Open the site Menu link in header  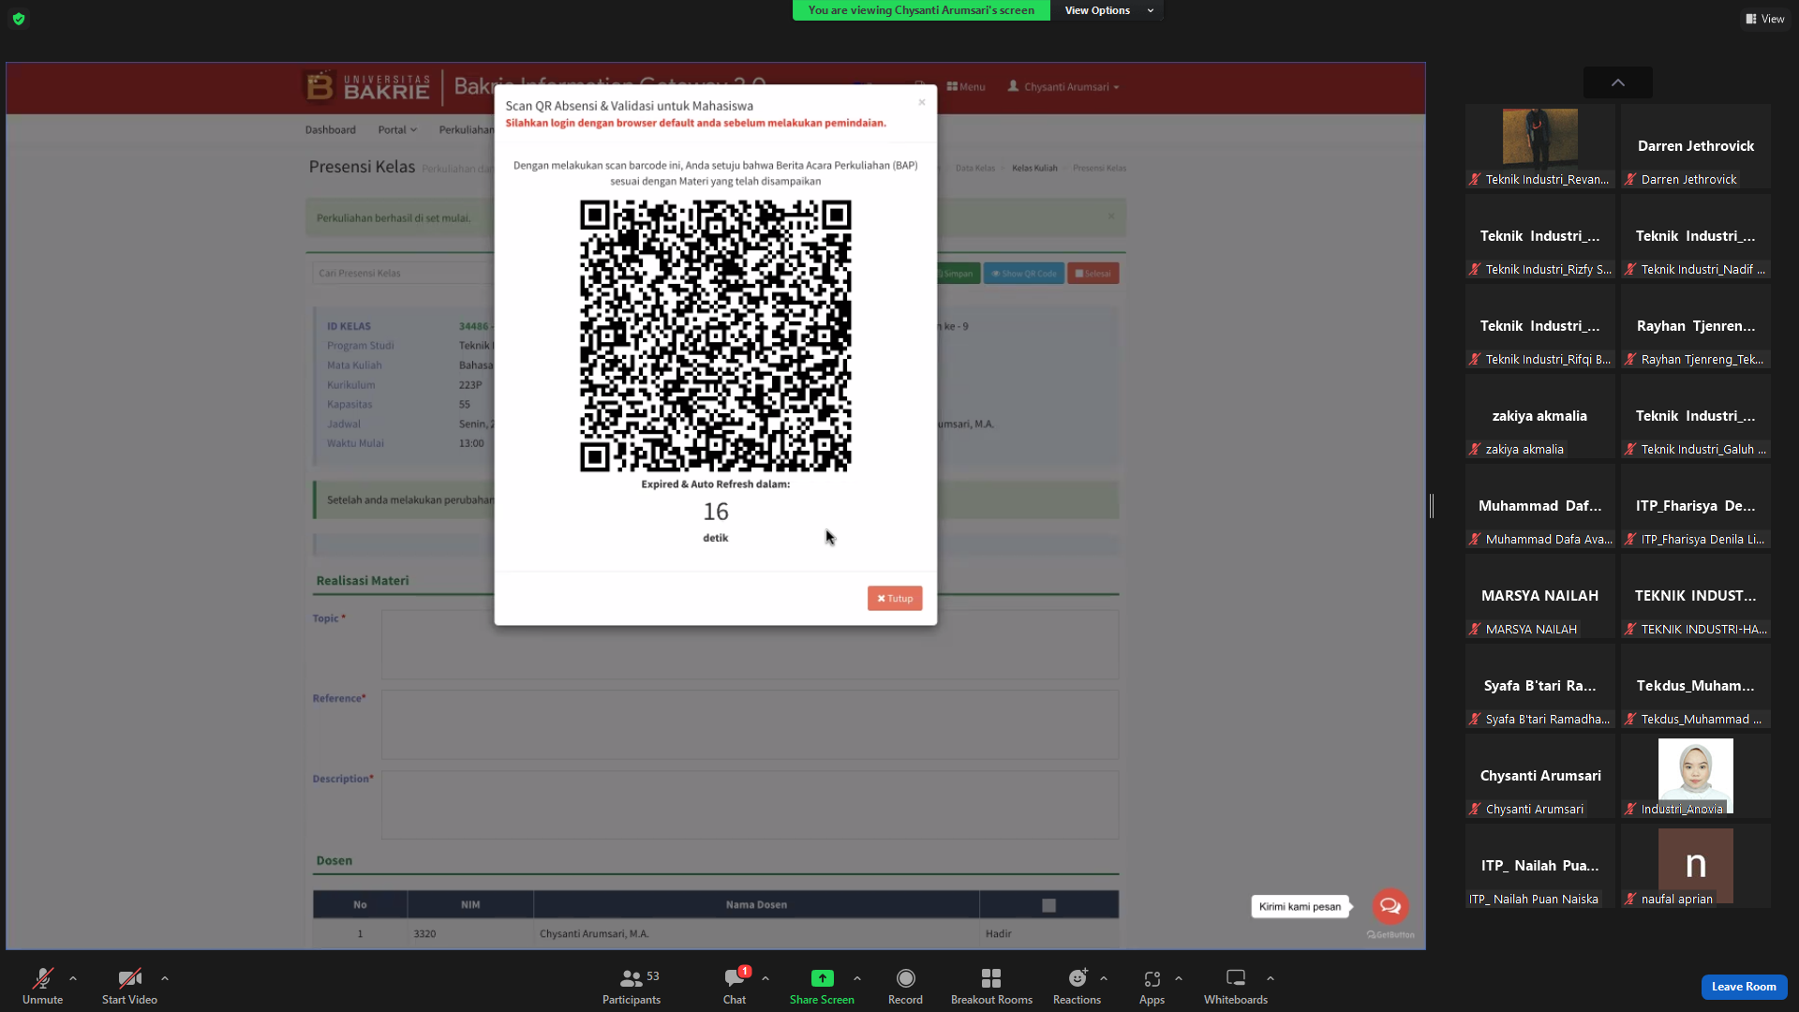pos(966,87)
